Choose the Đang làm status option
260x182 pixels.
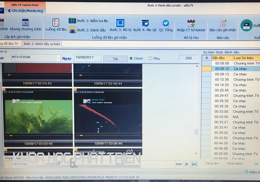click(212, 164)
